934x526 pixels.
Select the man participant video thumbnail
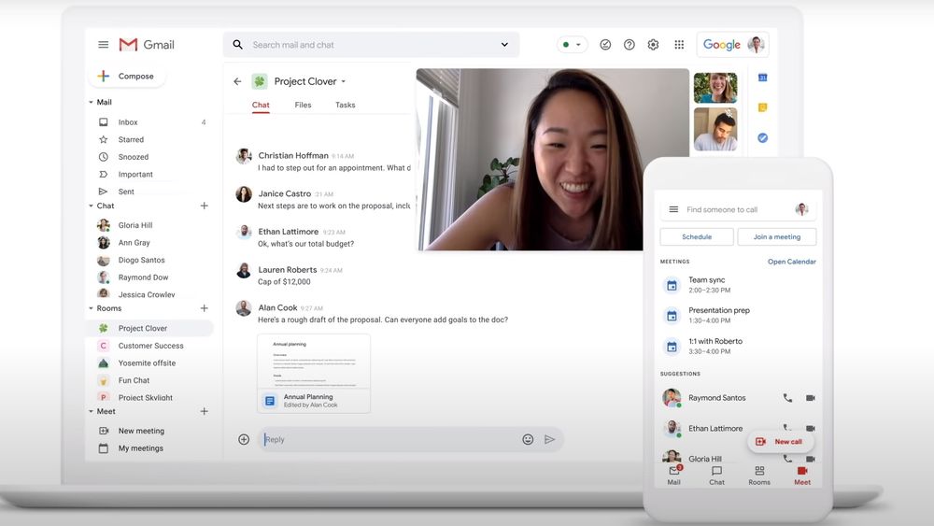715,129
